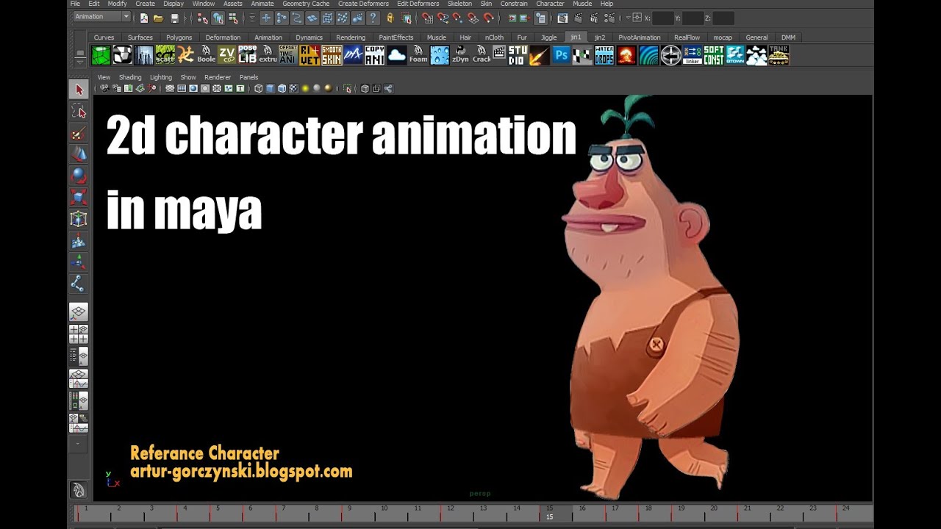This screenshot has width=941, height=529.
Task: Switch to the jin2 shelf tab
Action: coord(600,37)
